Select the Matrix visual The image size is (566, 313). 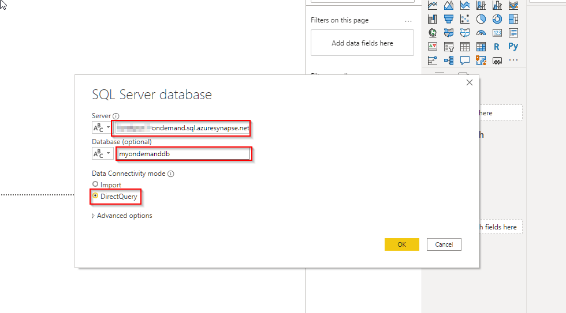pyautogui.click(x=481, y=47)
